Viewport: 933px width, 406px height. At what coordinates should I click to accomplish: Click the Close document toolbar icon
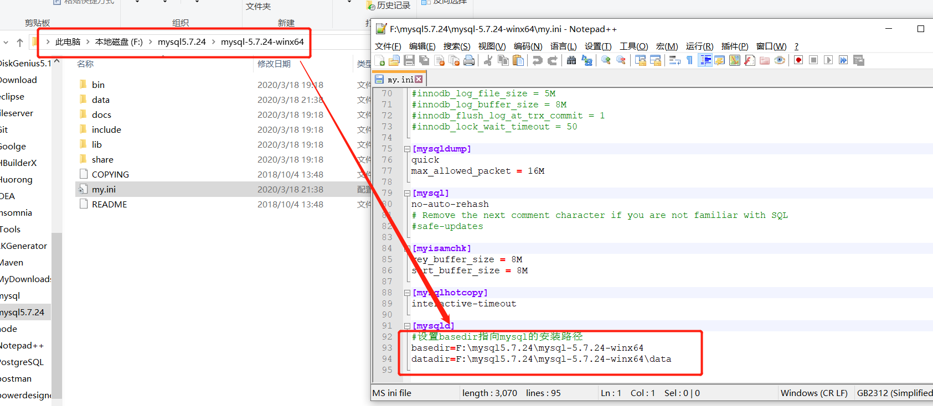440,60
